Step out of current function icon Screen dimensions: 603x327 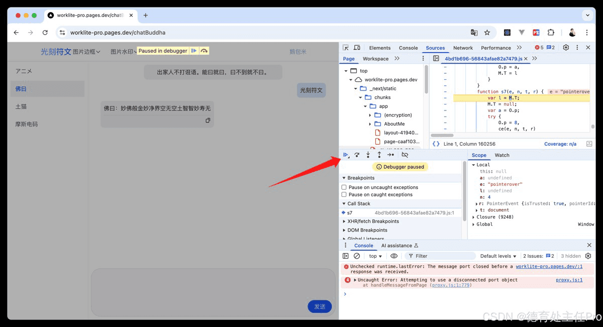(x=379, y=155)
